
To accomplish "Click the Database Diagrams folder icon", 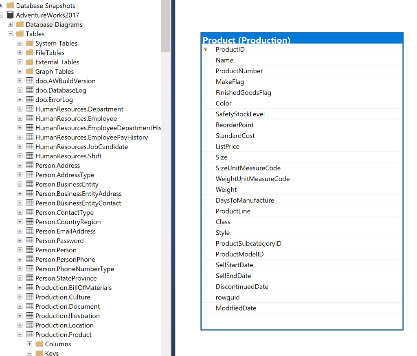I will pos(20,24).
